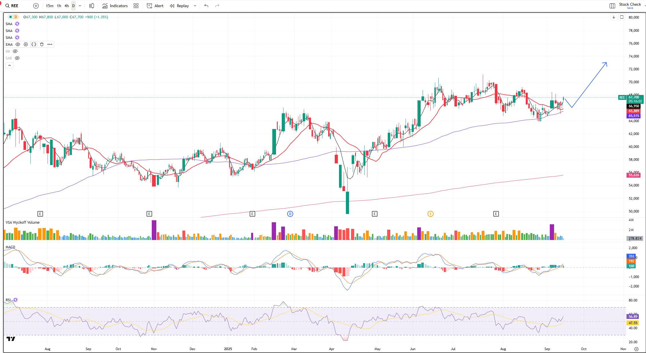Screen dimensions: 646x353
Task: Open the layout setup icon beside Stock Check
Action: (x=612, y=6)
